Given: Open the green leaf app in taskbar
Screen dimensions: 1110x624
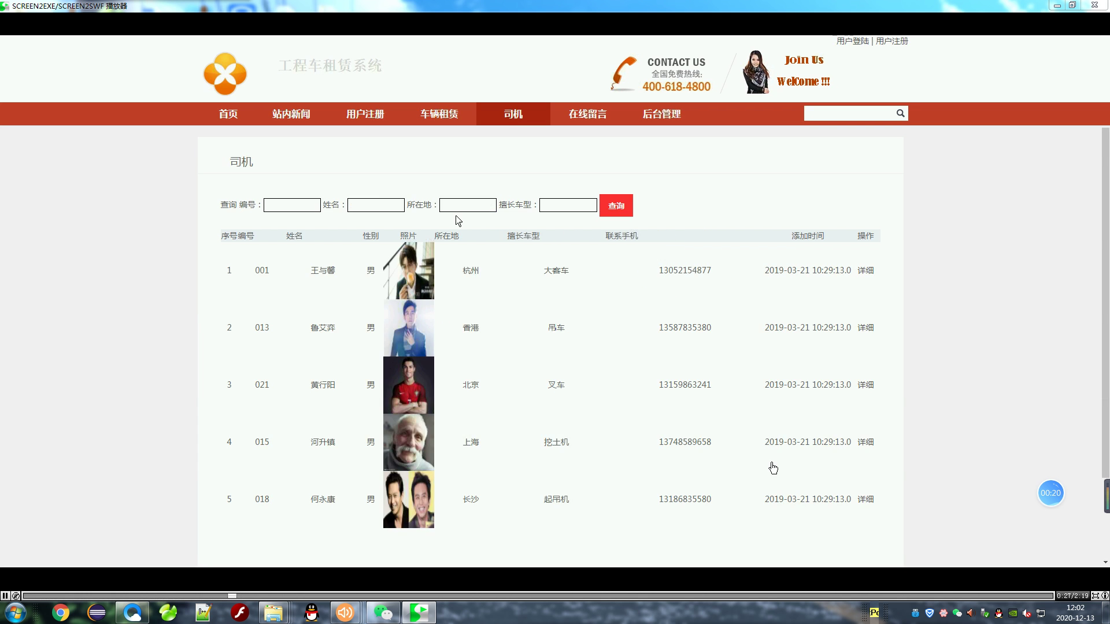Looking at the screenshot, I should (168, 612).
